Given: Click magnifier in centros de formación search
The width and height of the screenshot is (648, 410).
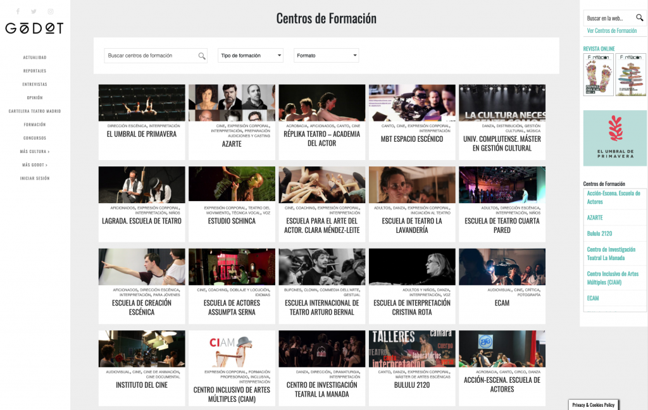Looking at the screenshot, I should tap(202, 56).
